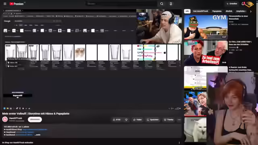The width and height of the screenshot is (258, 145).
Task: Select the Alle filter chip
Action: tap(187, 11)
